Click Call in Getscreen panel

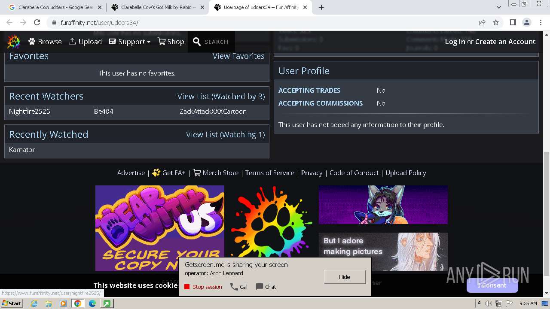point(239,287)
